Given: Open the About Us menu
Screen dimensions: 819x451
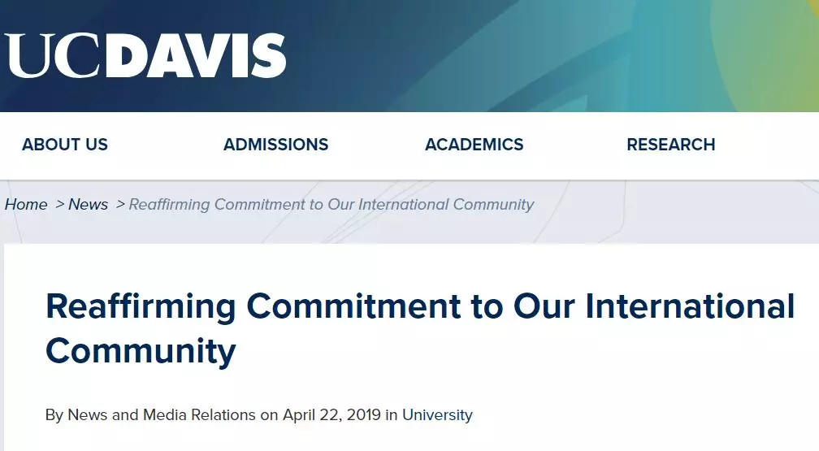Looking at the screenshot, I should click(x=65, y=145).
